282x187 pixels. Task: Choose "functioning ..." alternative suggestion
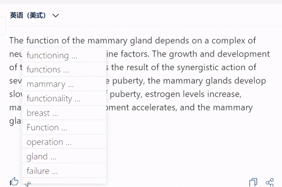pyautogui.click(x=52, y=55)
